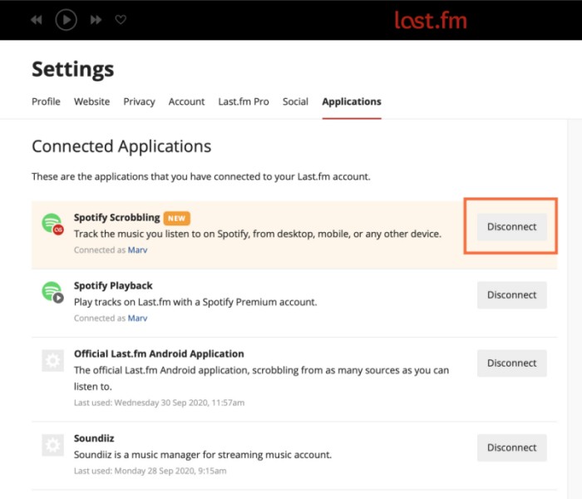The width and height of the screenshot is (582, 499).
Task: Open the Last.fm Pro tab
Action: 244,101
